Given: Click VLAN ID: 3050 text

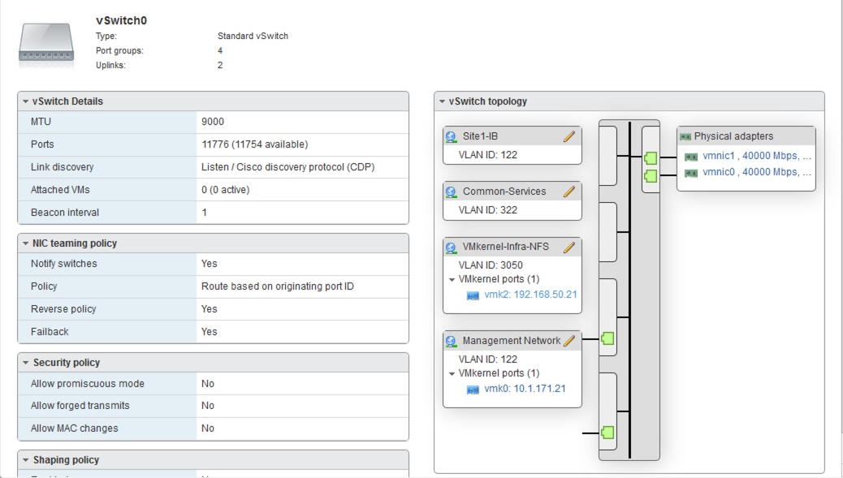Looking at the screenshot, I should click(x=491, y=265).
